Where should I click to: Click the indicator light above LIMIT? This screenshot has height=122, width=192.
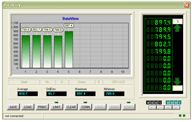pos(56,103)
